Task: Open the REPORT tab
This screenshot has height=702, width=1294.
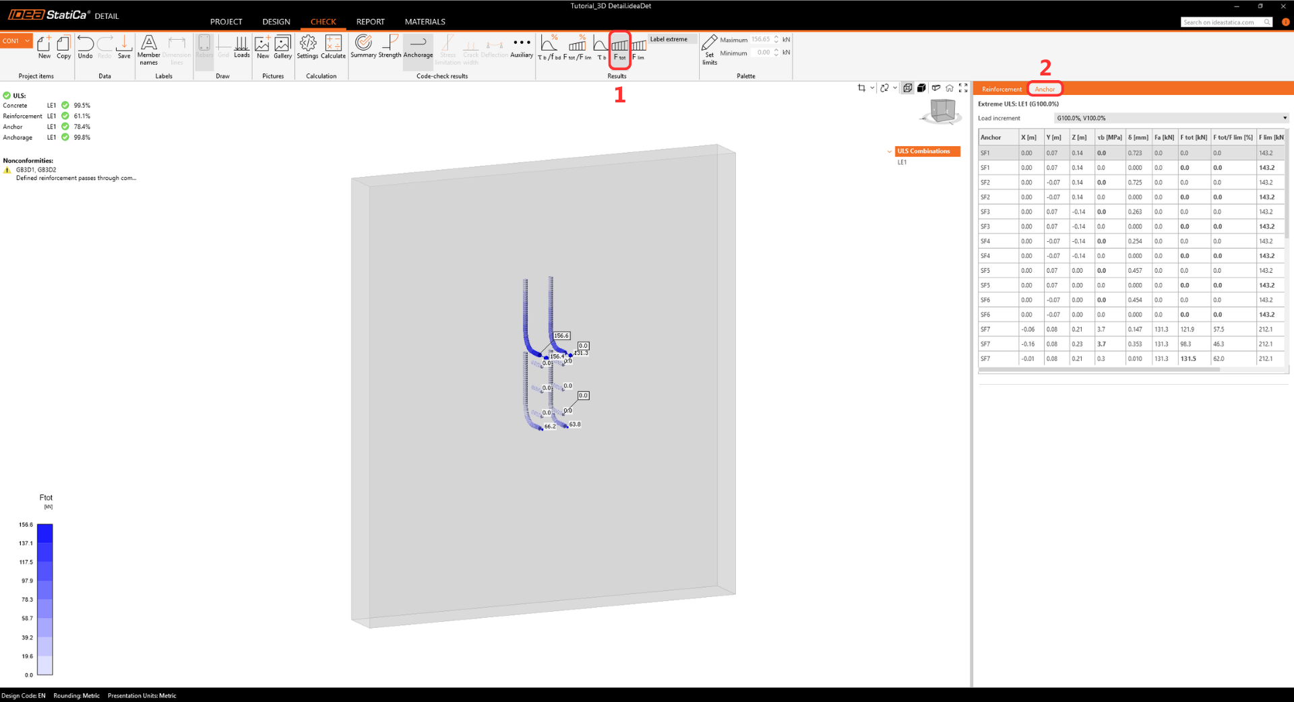Action: click(x=371, y=22)
